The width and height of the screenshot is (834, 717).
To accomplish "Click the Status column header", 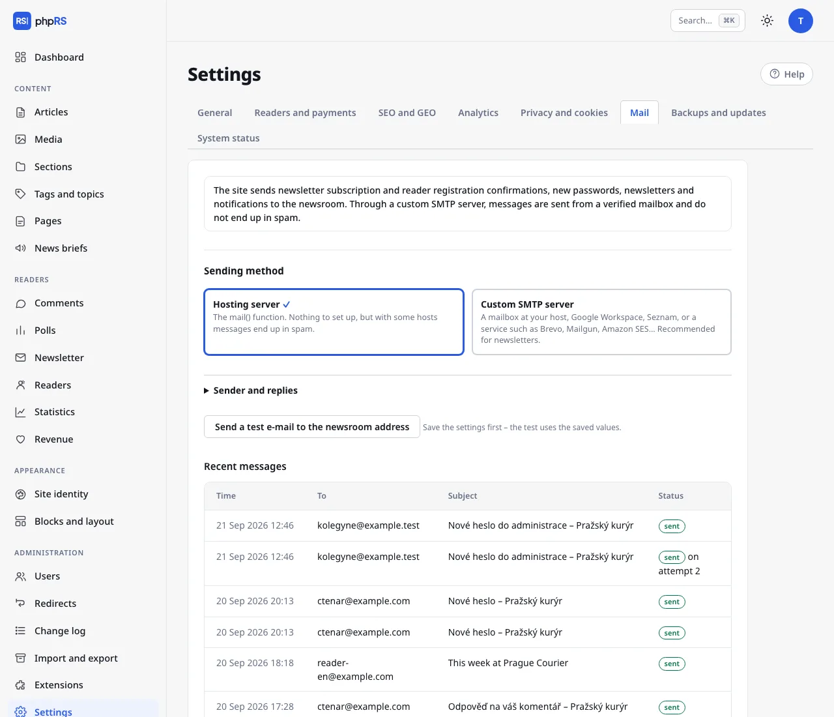I will coord(670,496).
